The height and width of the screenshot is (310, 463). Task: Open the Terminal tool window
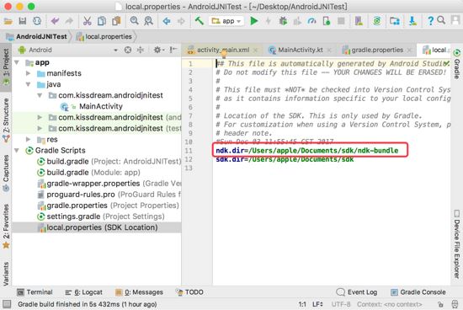pyautogui.click(x=35, y=292)
